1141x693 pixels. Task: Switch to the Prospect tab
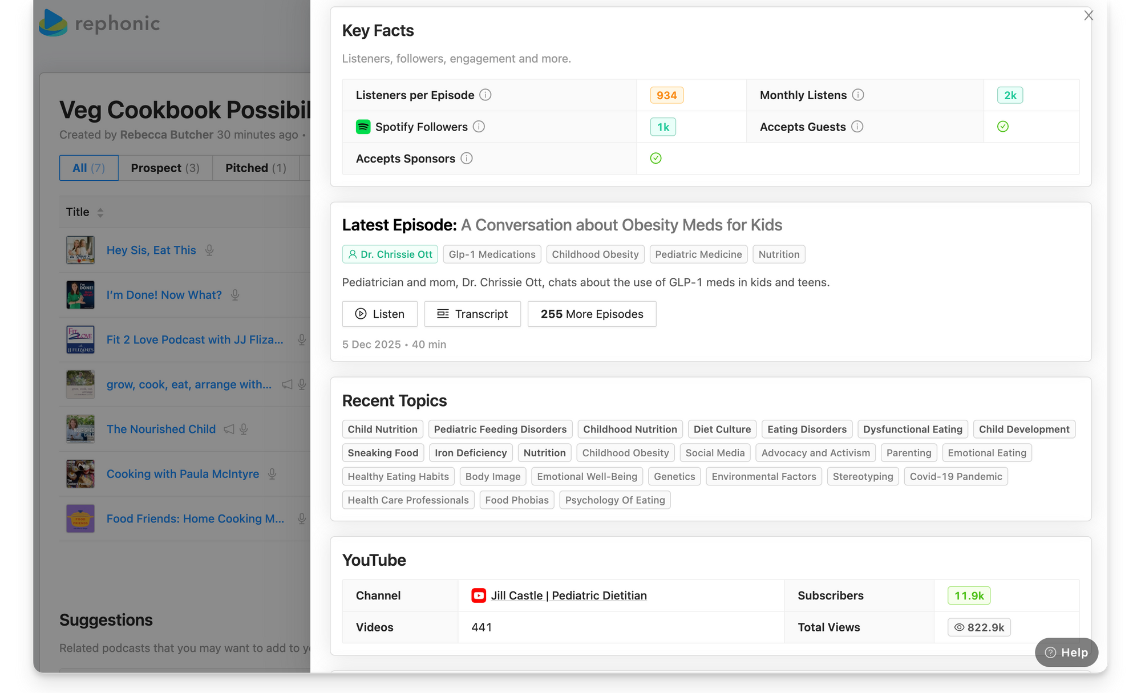165,168
